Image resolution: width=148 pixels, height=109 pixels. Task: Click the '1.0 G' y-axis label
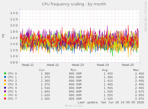pyautogui.click(x=14, y=56)
